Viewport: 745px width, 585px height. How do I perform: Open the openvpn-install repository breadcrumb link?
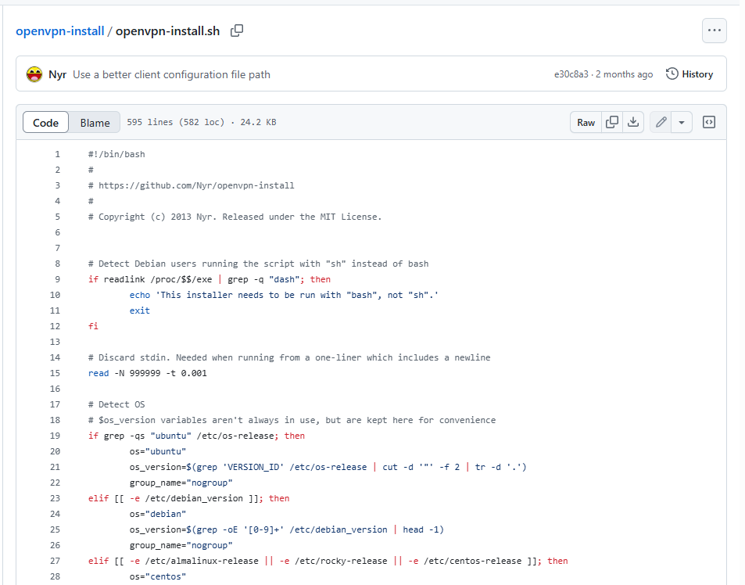(60, 31)
